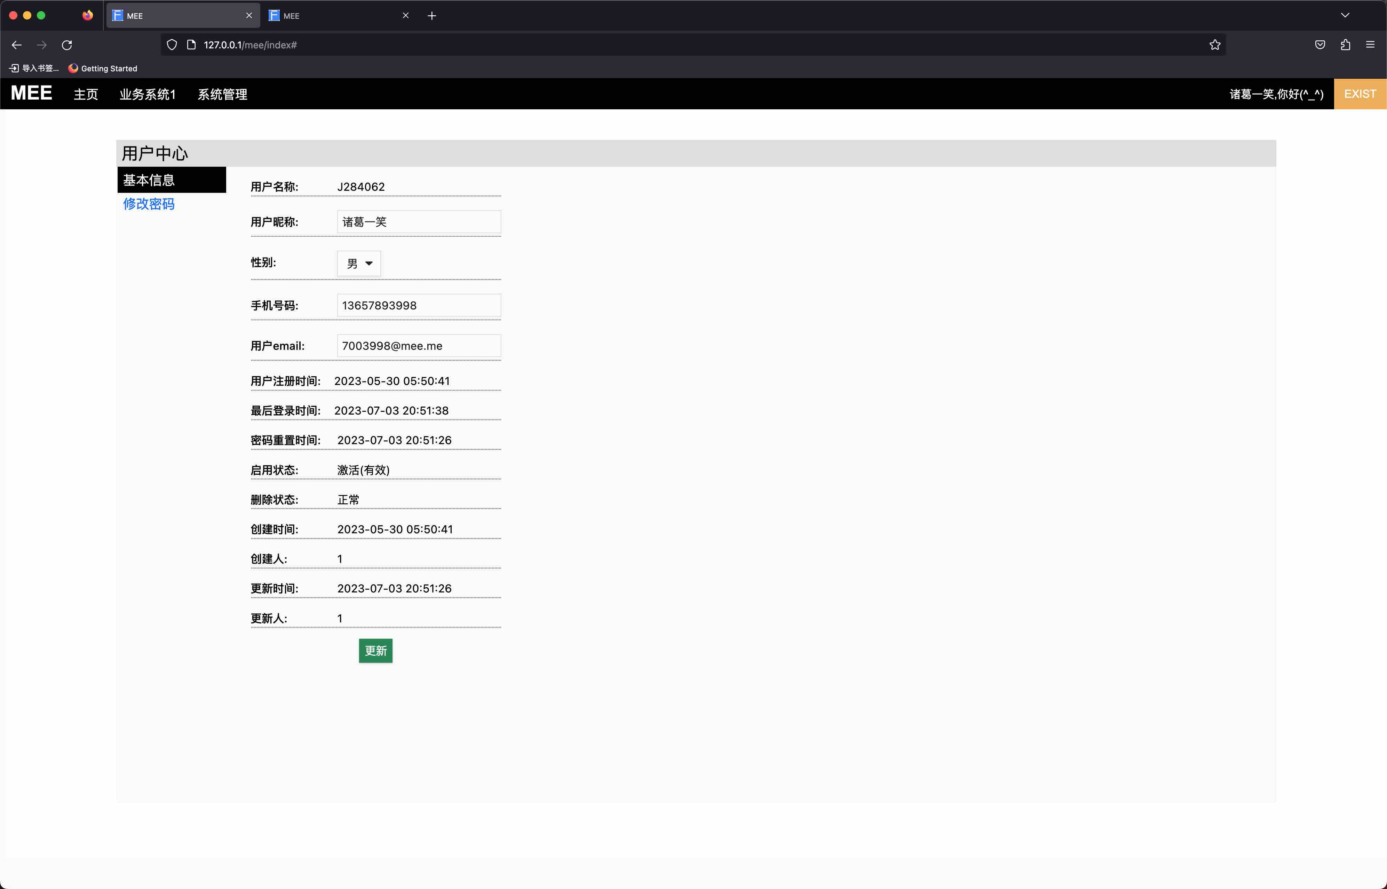Click the shield tracking protection icon
The height and width of the screenshot is (889, 1387).
(x=171, y=45)
